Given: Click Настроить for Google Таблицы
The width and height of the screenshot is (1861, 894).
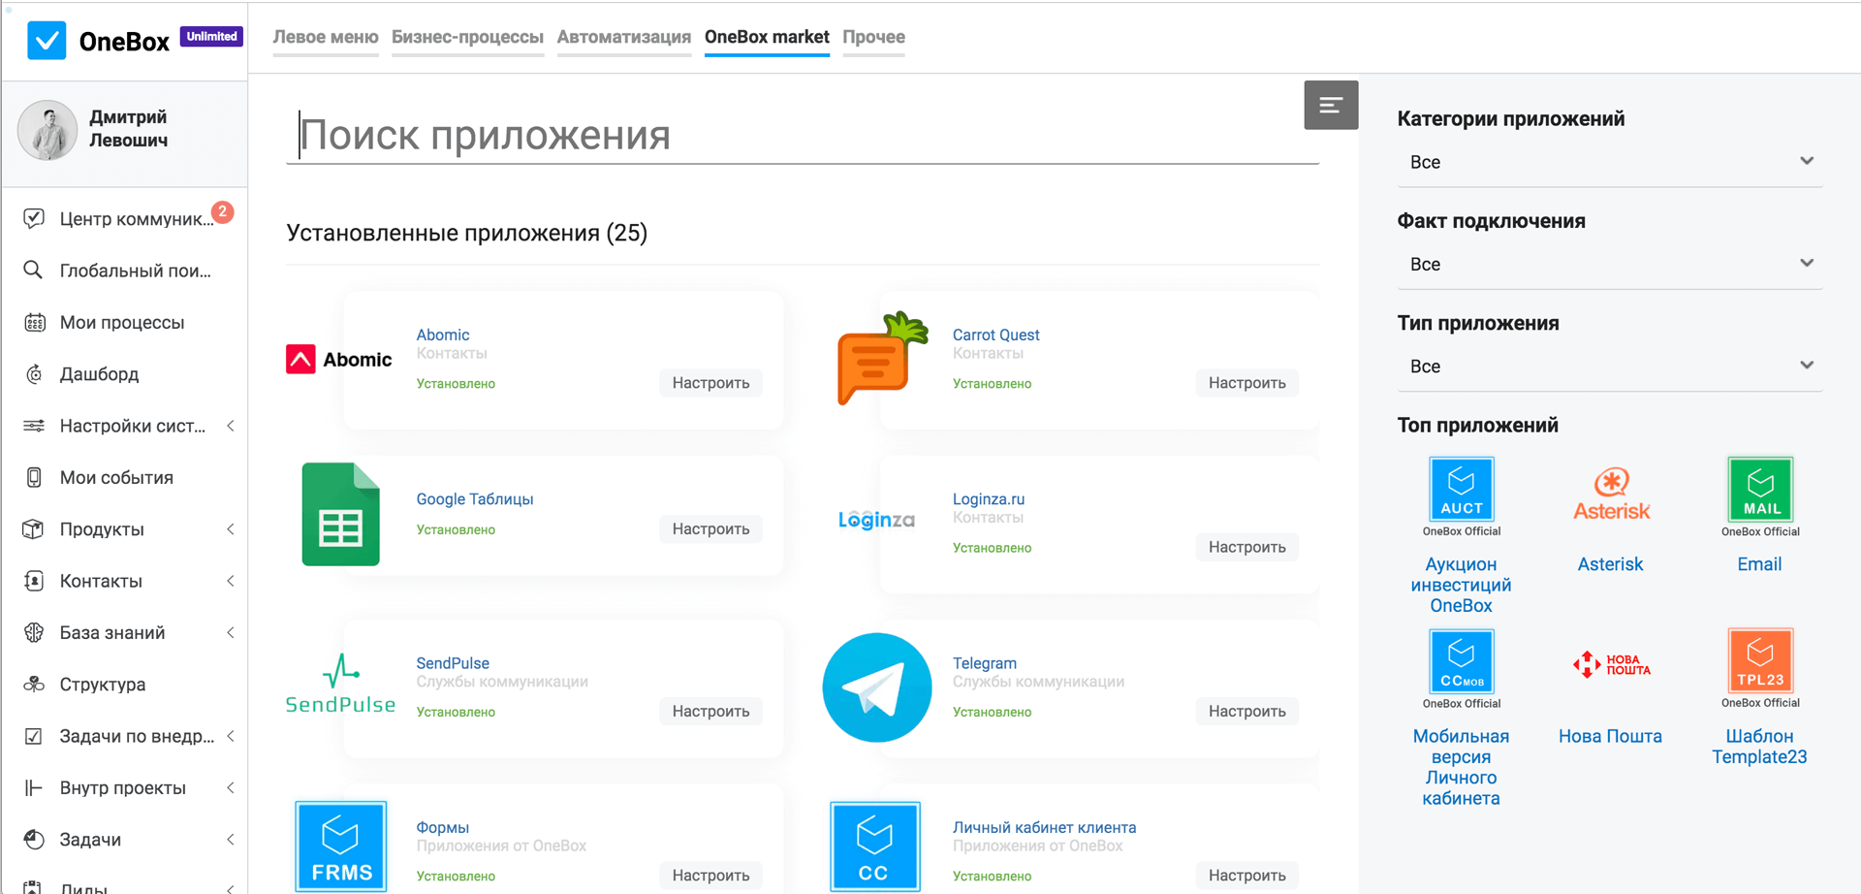Looking at the screenshot, I should pyautogui.click(x=711, y=528).
